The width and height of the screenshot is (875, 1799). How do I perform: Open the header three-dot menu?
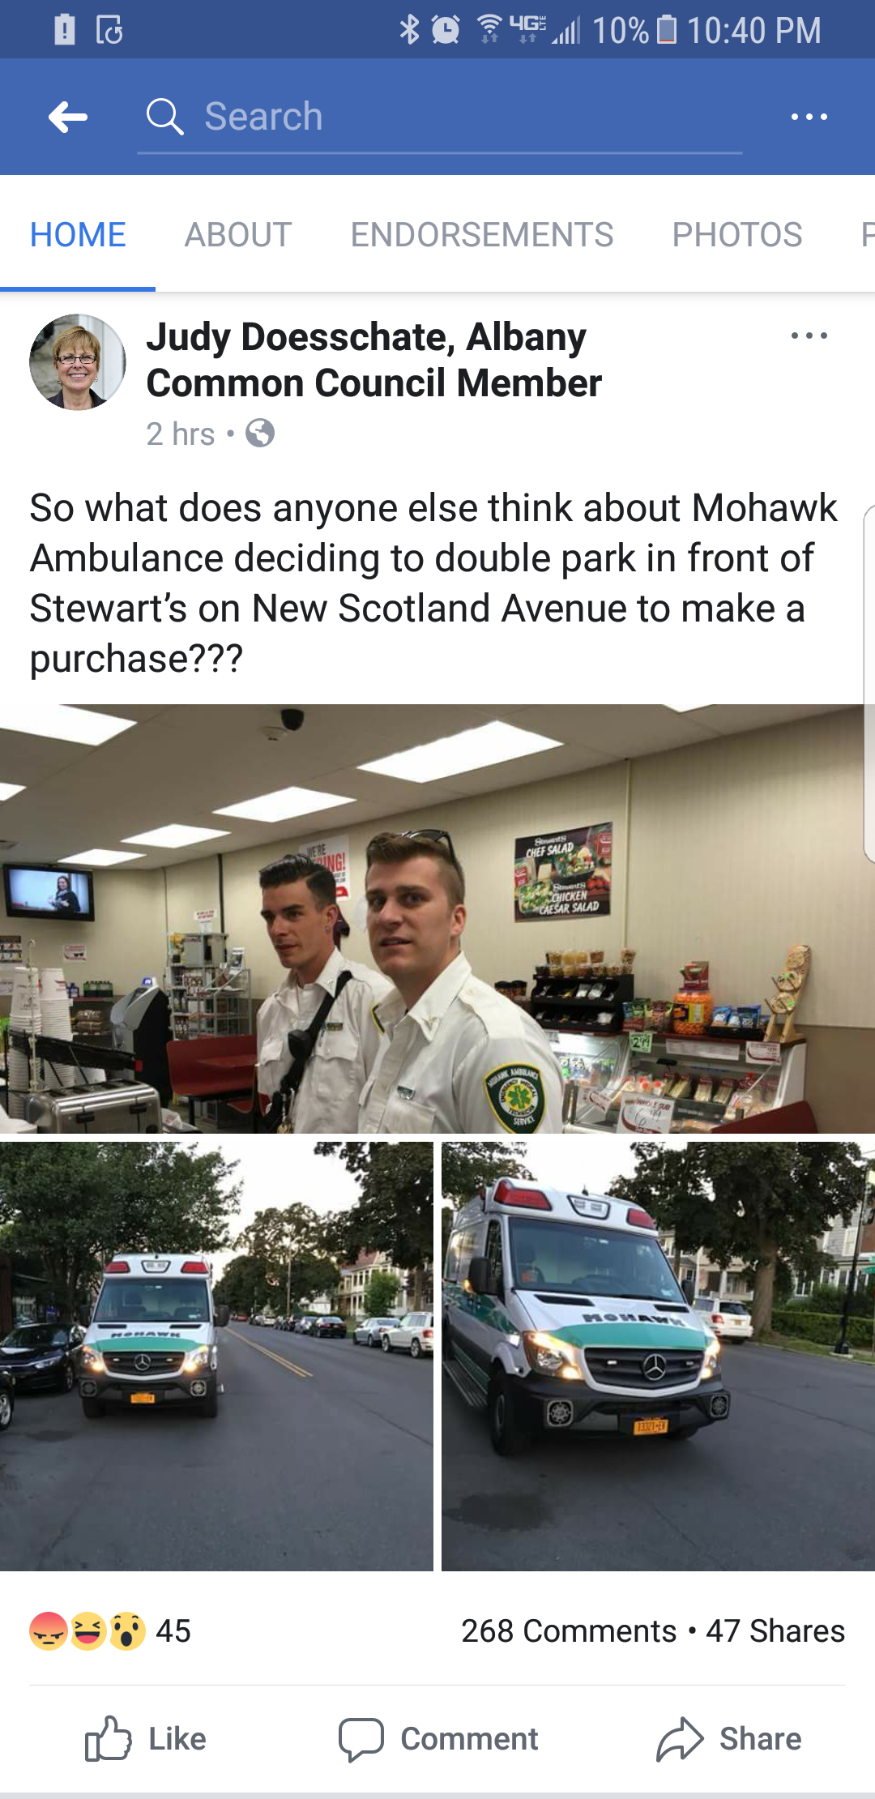click(x=809, y=117)
